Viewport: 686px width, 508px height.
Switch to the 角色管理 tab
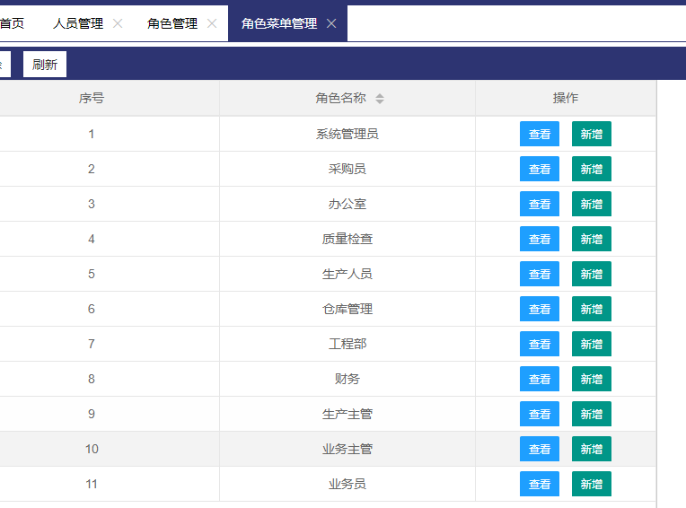click(x=172, y=23)
